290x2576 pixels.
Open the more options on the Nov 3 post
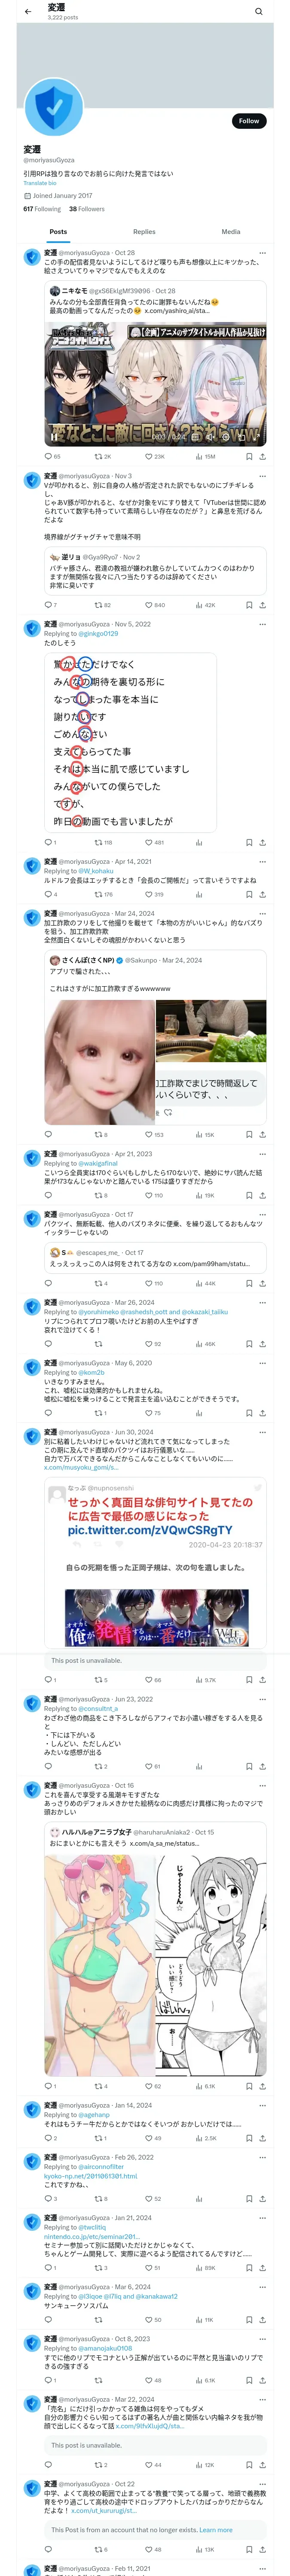263,476
